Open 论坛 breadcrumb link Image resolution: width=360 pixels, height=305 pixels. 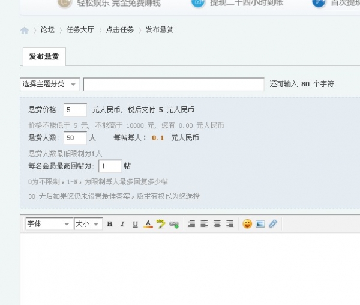coord(47,30)
